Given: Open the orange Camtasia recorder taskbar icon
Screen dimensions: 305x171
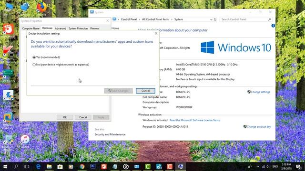Looking at the screenshot, I should 170,167.
